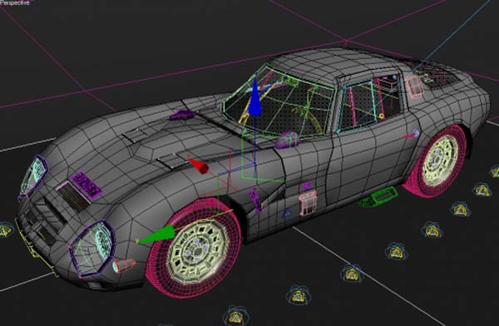Select the purple helper atop the hood
Viewport: 499px width, 326px height.
(181, 115)
